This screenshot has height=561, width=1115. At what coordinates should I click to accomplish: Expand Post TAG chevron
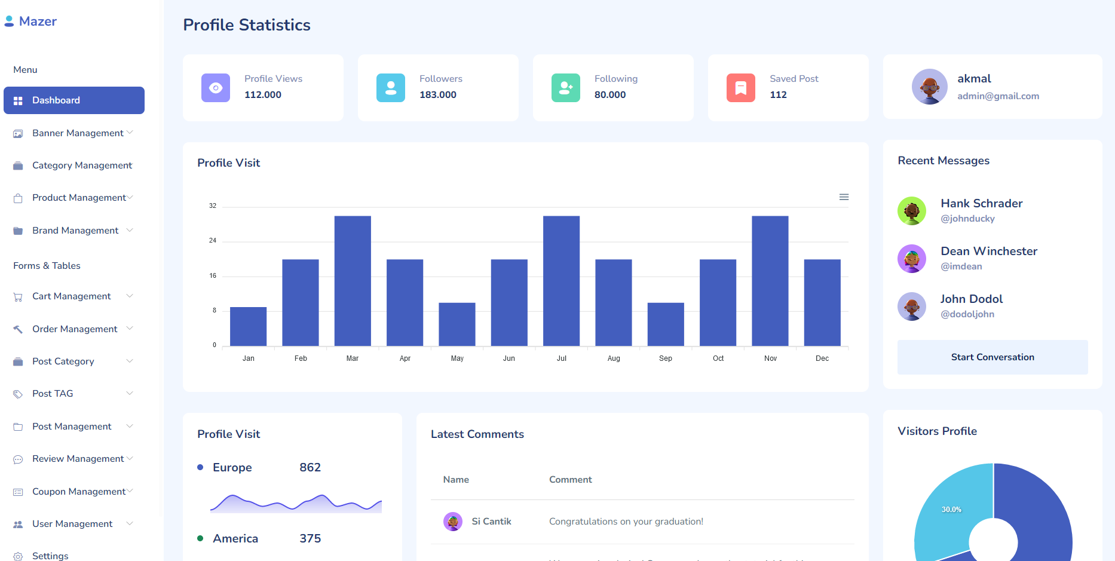(130, 393)
